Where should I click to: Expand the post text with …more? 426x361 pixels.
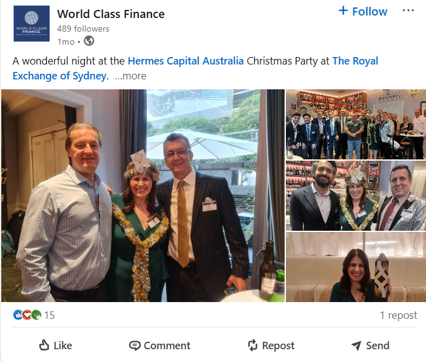tap(131, 76)
